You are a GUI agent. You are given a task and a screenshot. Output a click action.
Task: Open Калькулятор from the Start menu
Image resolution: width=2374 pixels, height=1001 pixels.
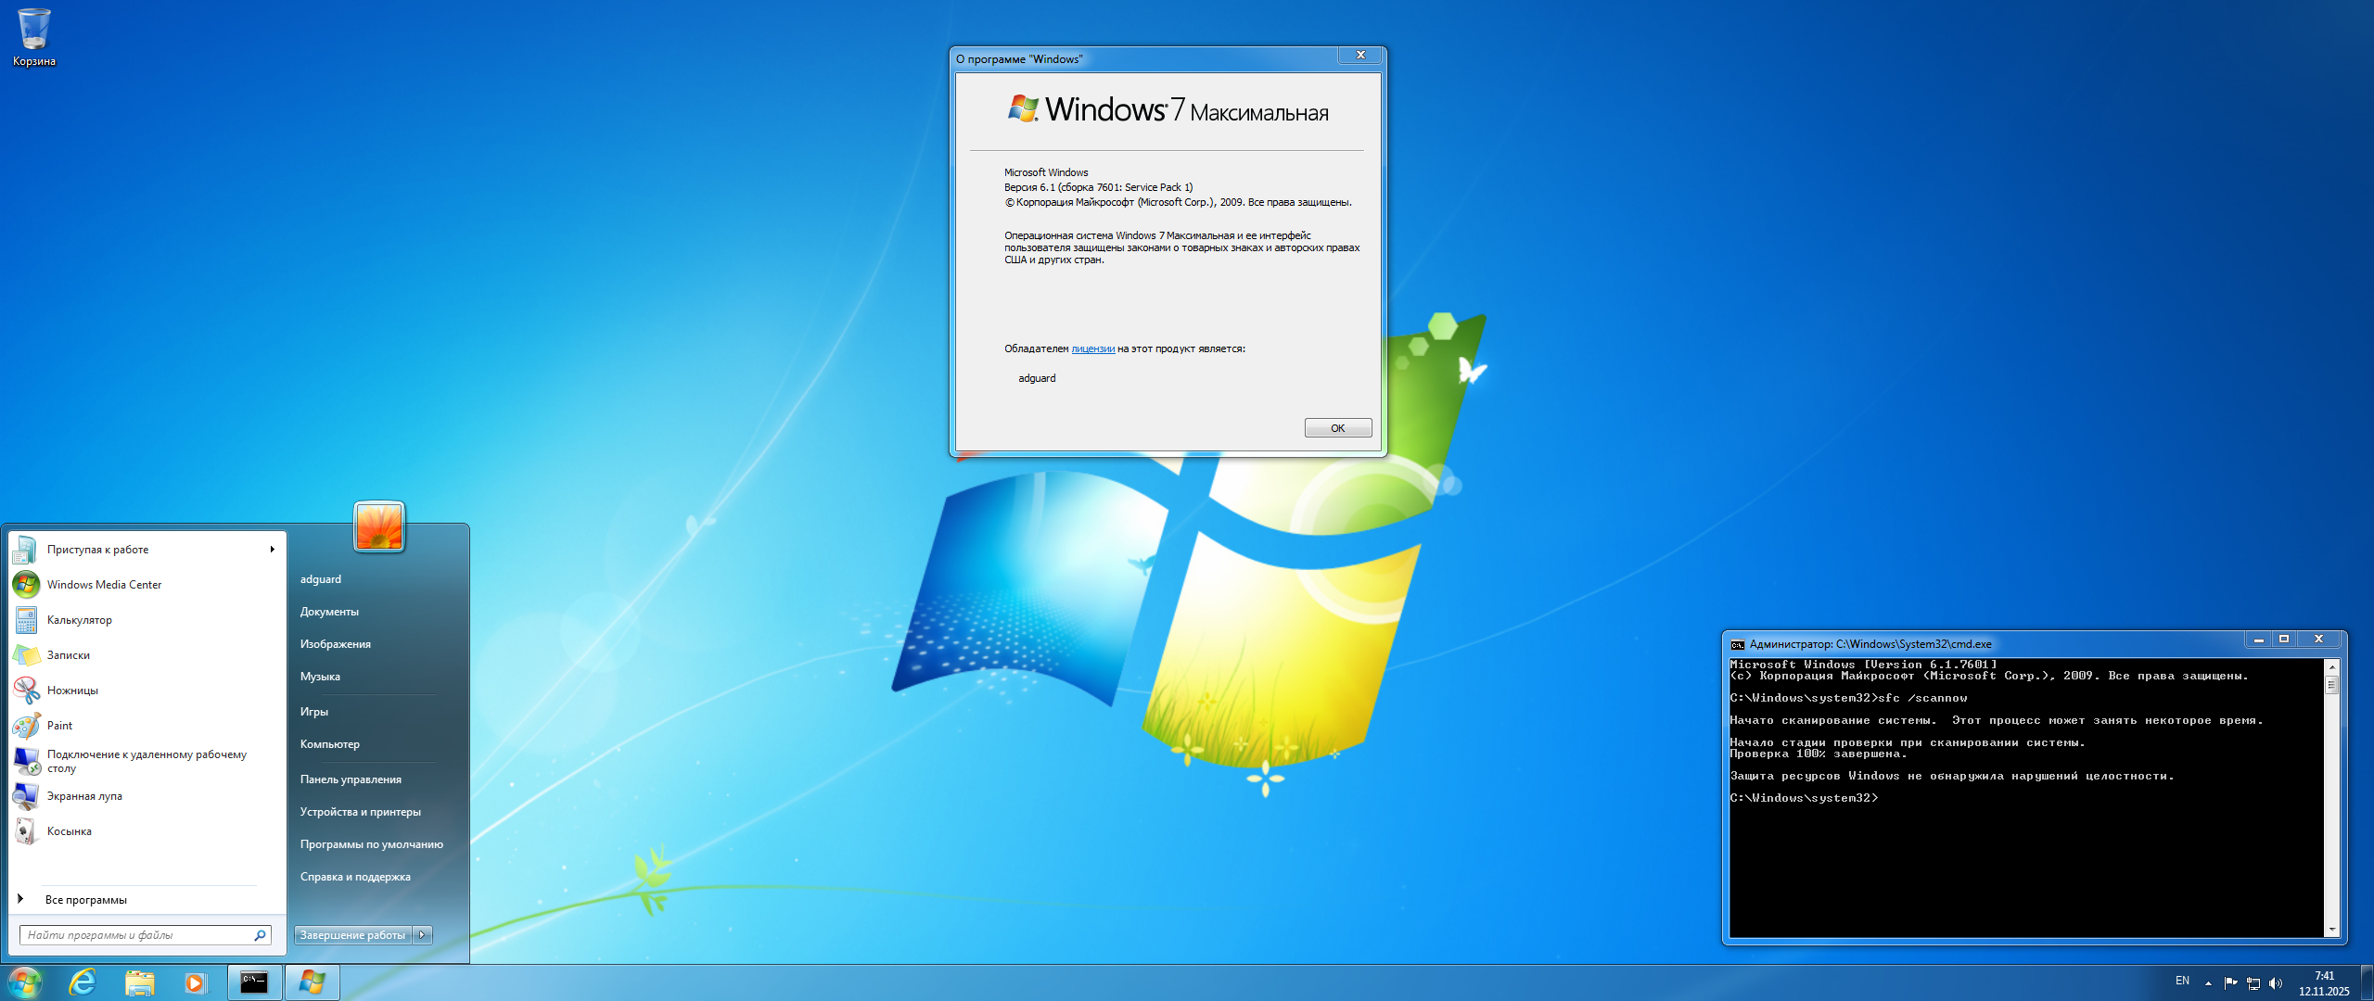(80, 620)
